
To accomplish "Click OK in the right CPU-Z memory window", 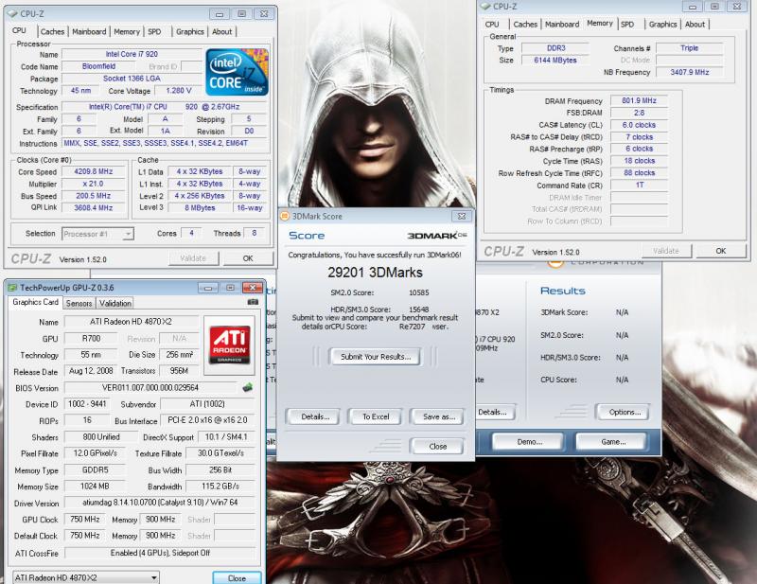I will point(721,251).
